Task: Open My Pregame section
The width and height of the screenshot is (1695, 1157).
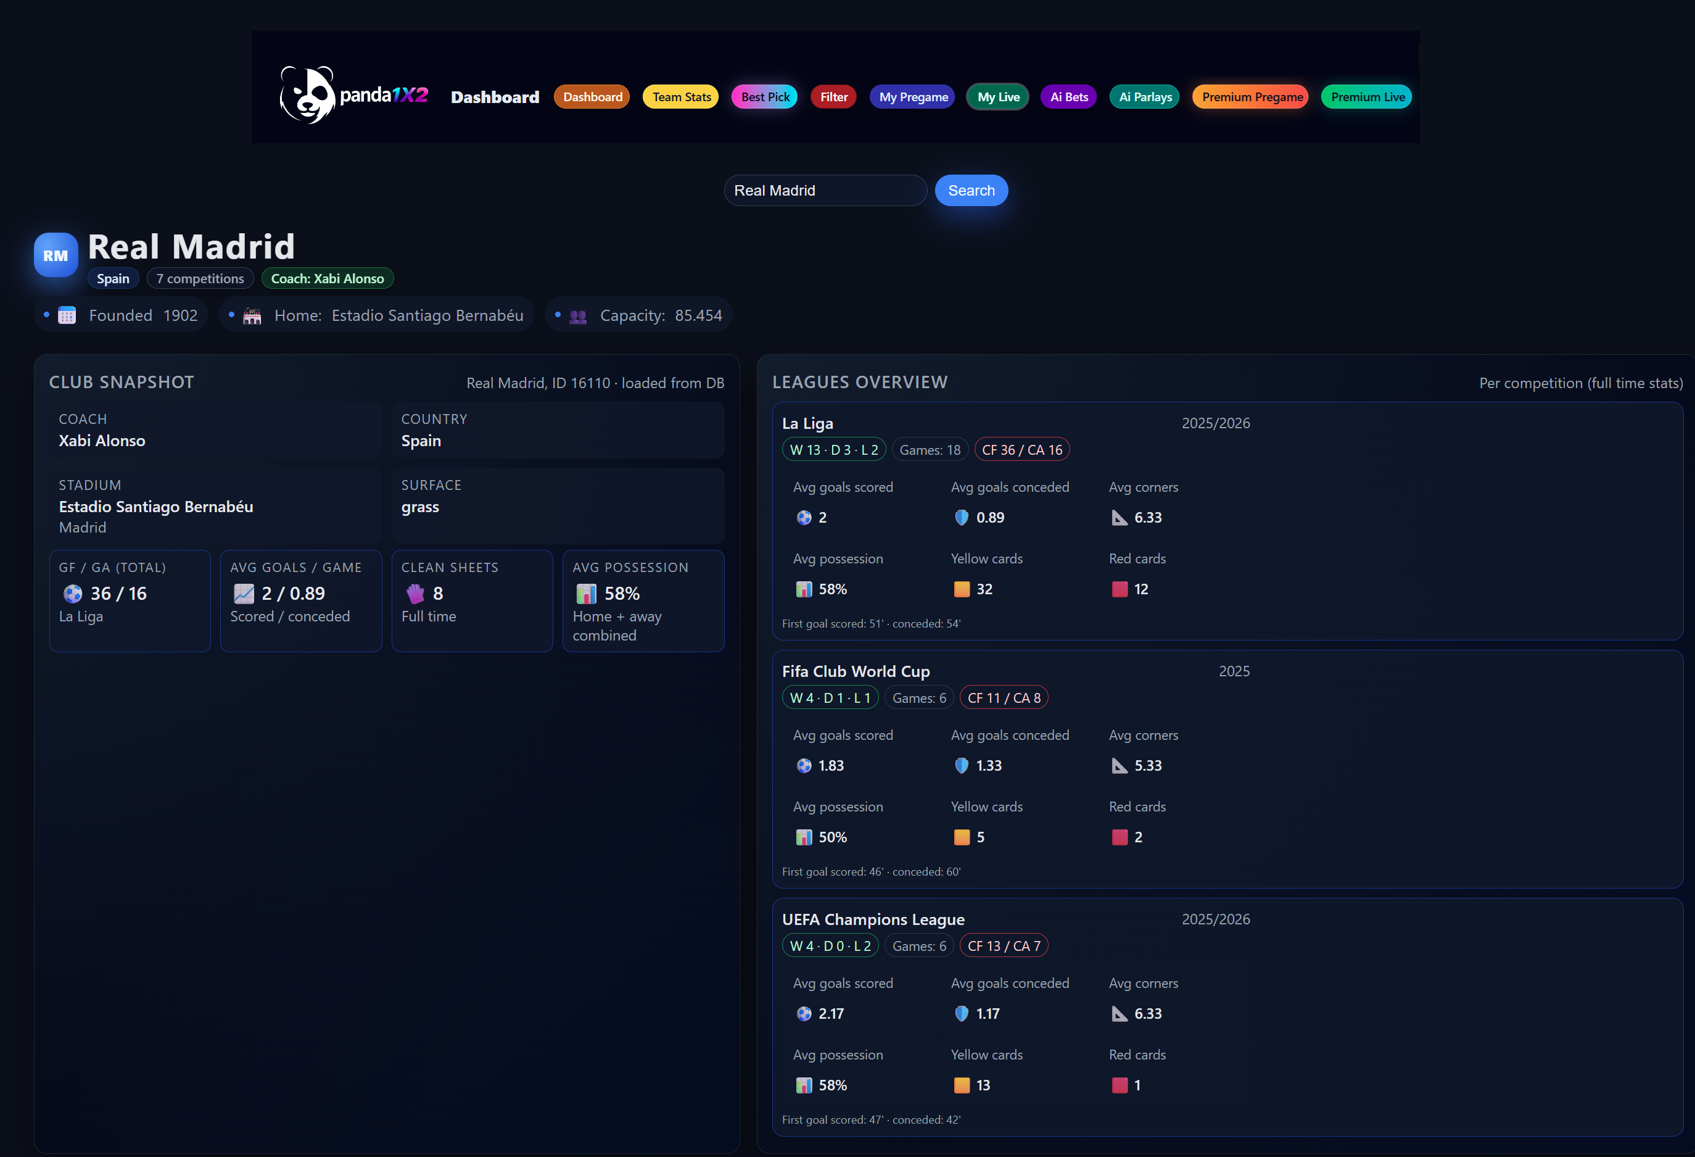Action: (x=913, y=96)
